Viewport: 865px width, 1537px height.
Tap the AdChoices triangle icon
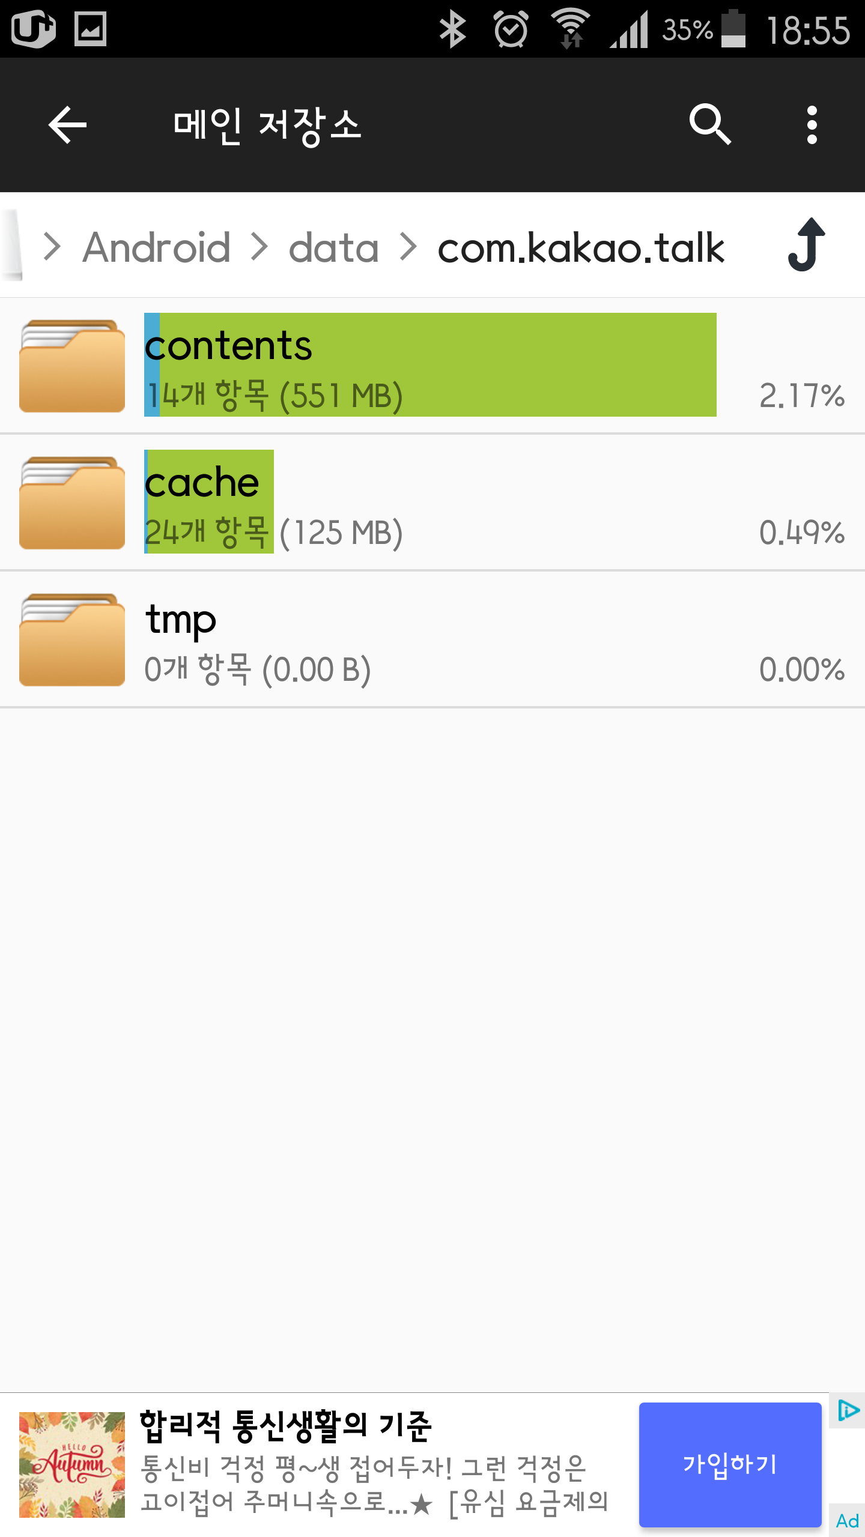point(848,1410)
